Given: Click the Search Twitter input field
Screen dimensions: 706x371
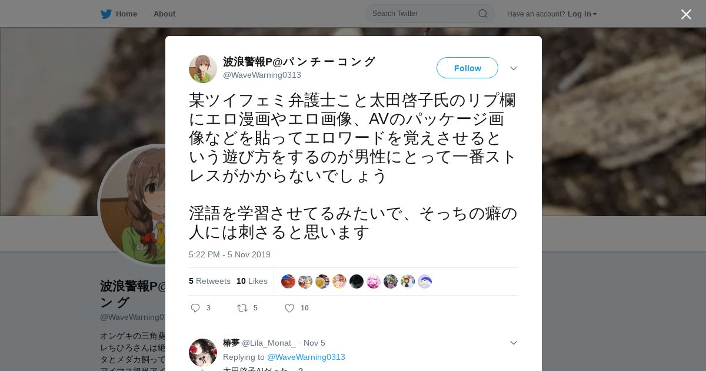Looking at the screenshot, I should tap(429, 14).
